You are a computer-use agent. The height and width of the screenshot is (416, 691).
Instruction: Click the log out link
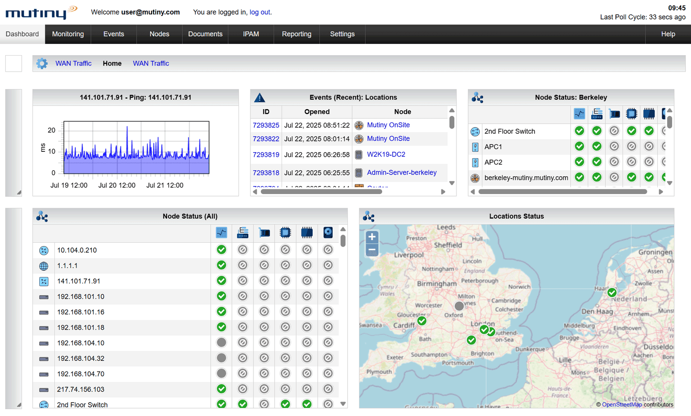pyautogui.click(x=260, y=12)
